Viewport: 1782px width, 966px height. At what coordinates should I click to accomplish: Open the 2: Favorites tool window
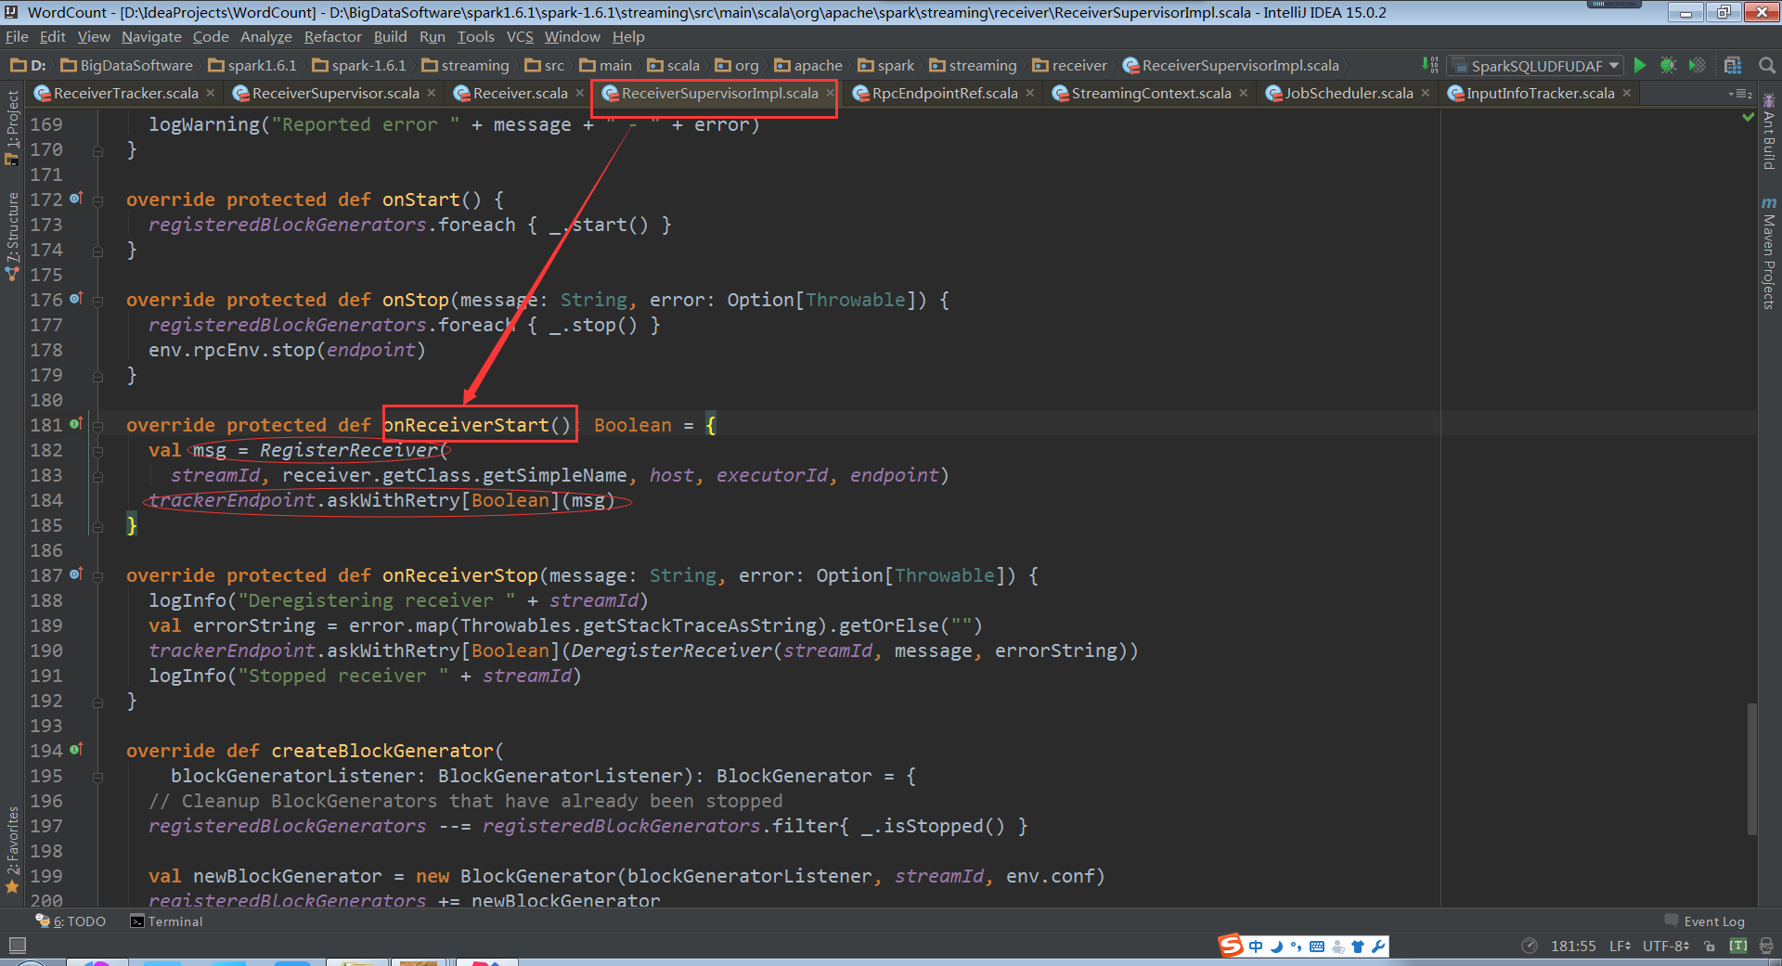coord(12,849)
